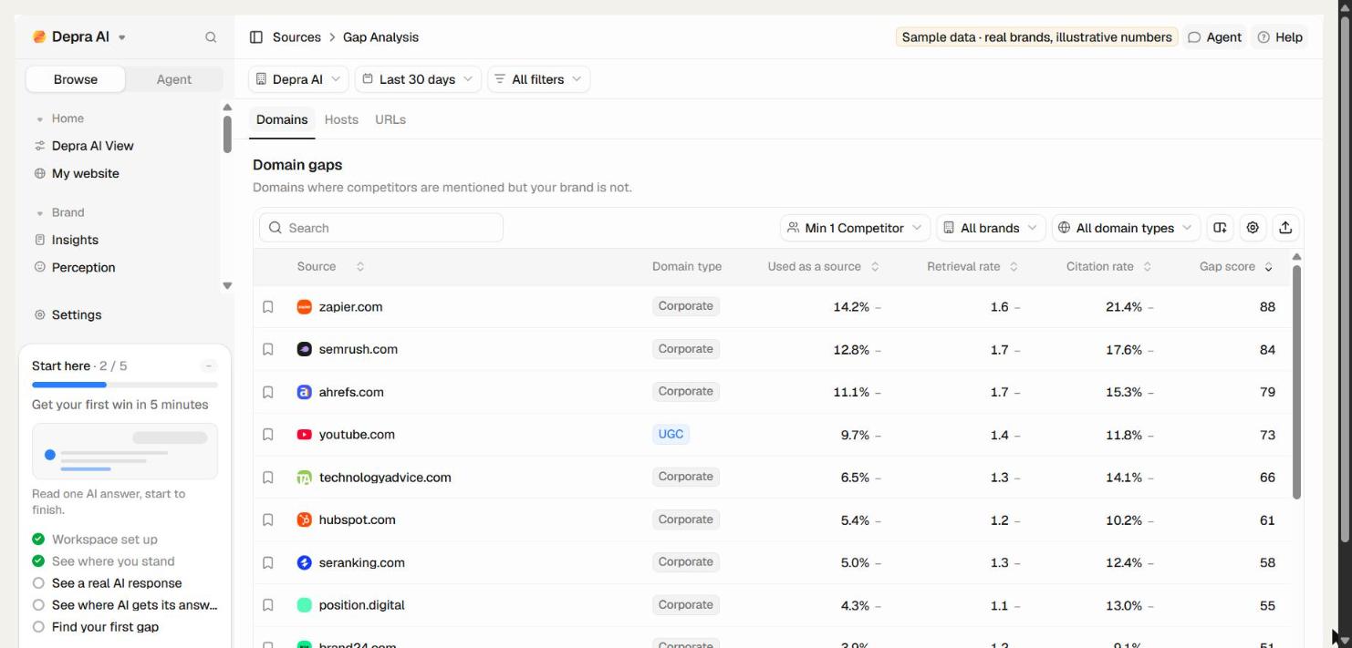This screenshot has height=648, width=1352.
Task: Expand the All filters dropdown
Action: [538, 79]
